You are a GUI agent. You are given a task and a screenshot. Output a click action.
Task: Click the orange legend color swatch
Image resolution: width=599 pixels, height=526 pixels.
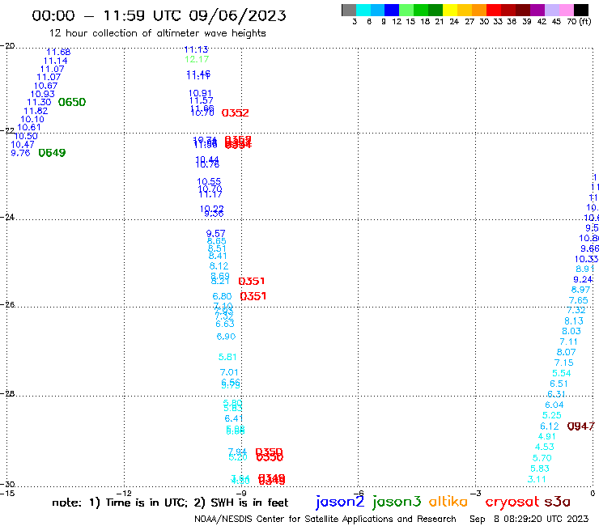point(479,10)
